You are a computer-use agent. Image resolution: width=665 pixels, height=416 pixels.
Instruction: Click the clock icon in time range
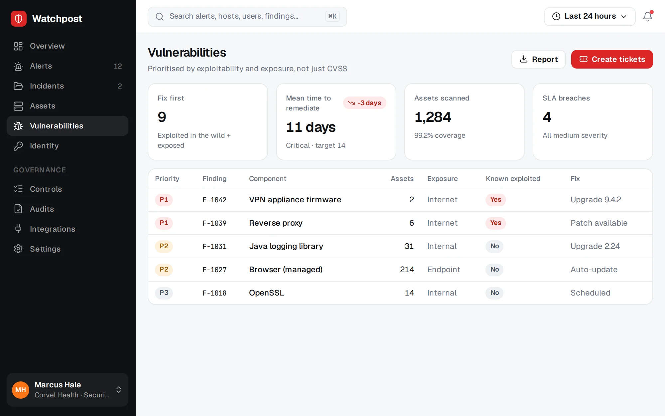coord(556,16)
